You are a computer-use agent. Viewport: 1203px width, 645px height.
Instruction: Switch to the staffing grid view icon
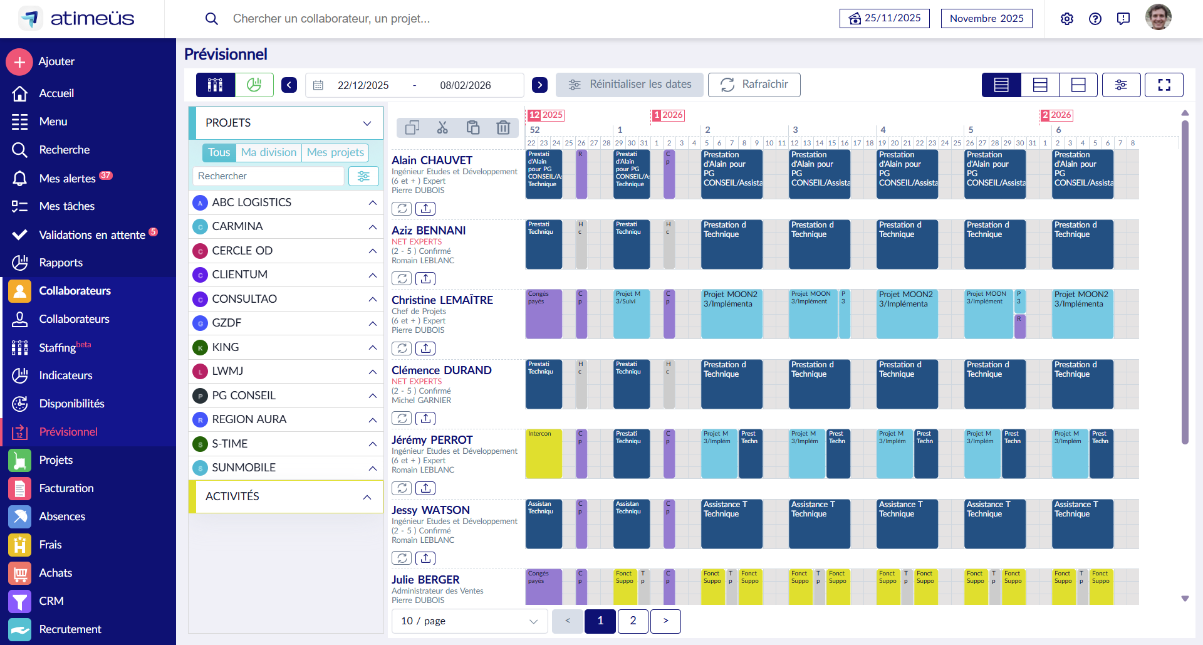216,85
